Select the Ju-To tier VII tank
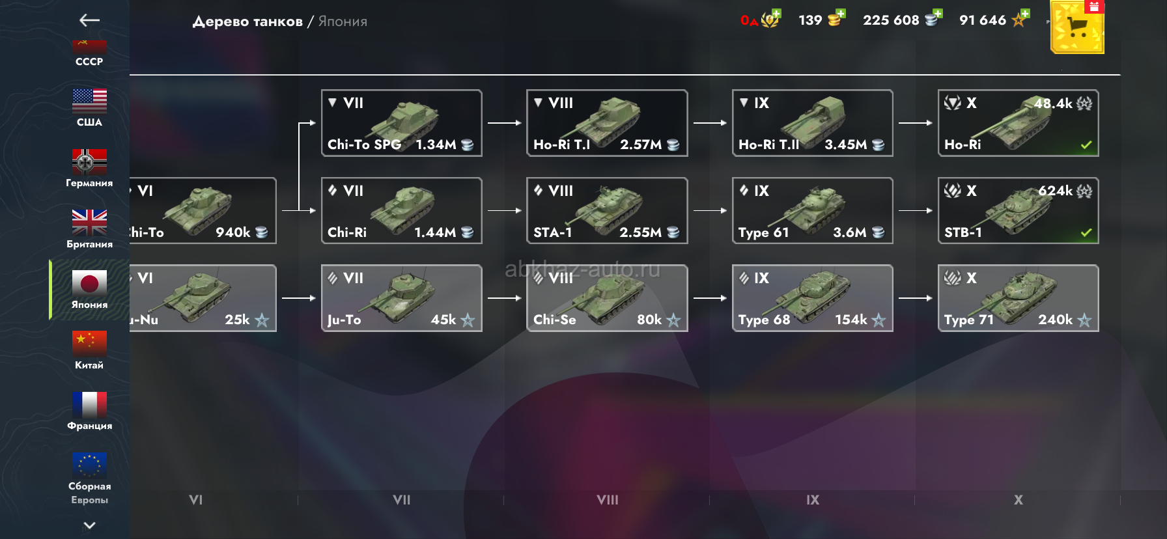The width and height of the screenshot is (1167, 539). coord(402,298)
